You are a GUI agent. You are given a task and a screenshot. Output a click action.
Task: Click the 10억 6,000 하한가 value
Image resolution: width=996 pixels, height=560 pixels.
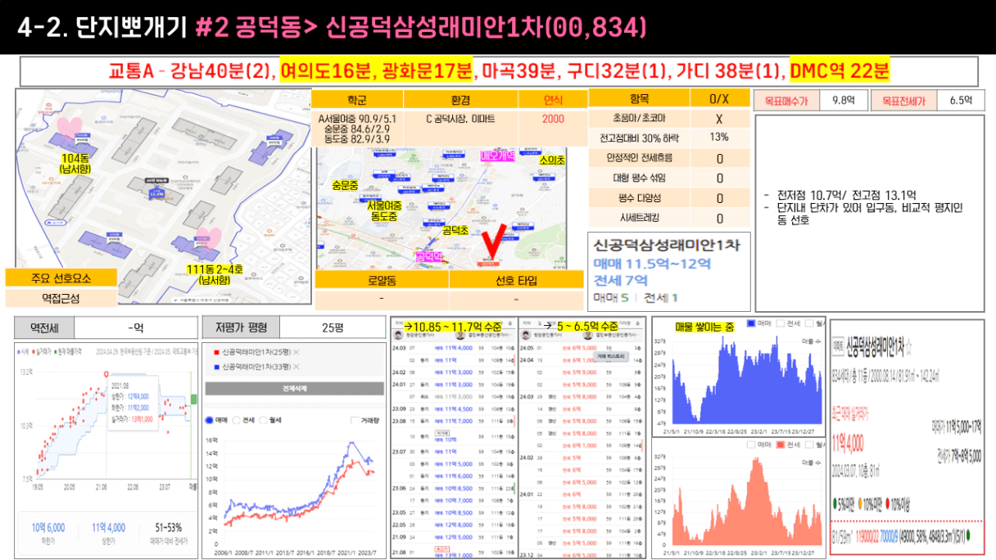tap(48, 528)
